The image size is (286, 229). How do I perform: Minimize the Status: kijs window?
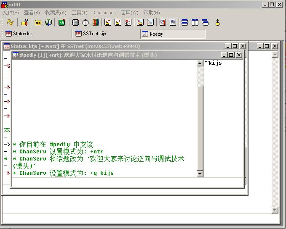(228, 46)
